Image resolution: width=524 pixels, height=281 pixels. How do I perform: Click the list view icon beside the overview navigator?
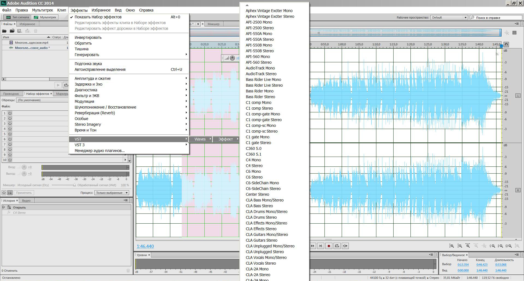514,33
